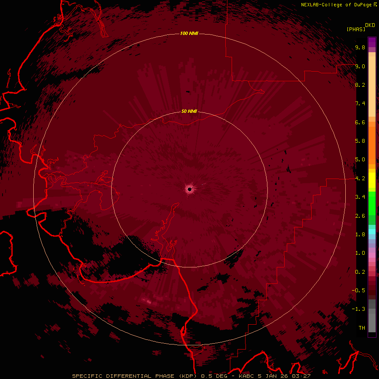
Task: Click the 5.8 scale value
Action: pyautogui.click(x=360, y=141)
